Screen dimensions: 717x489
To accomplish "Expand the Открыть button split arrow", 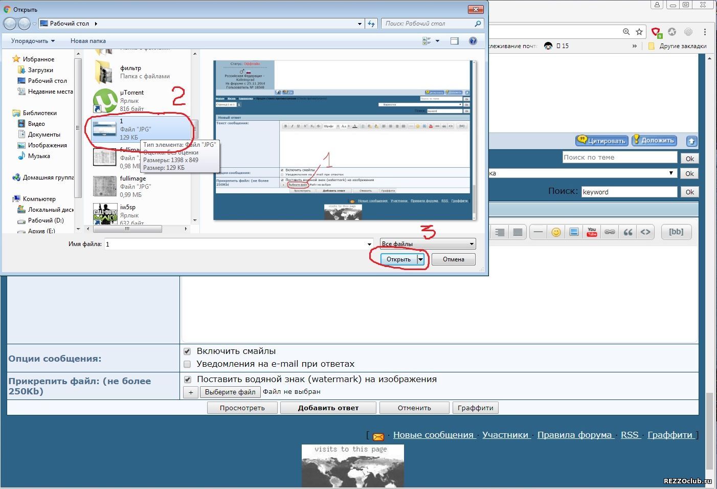I will 421,259.
